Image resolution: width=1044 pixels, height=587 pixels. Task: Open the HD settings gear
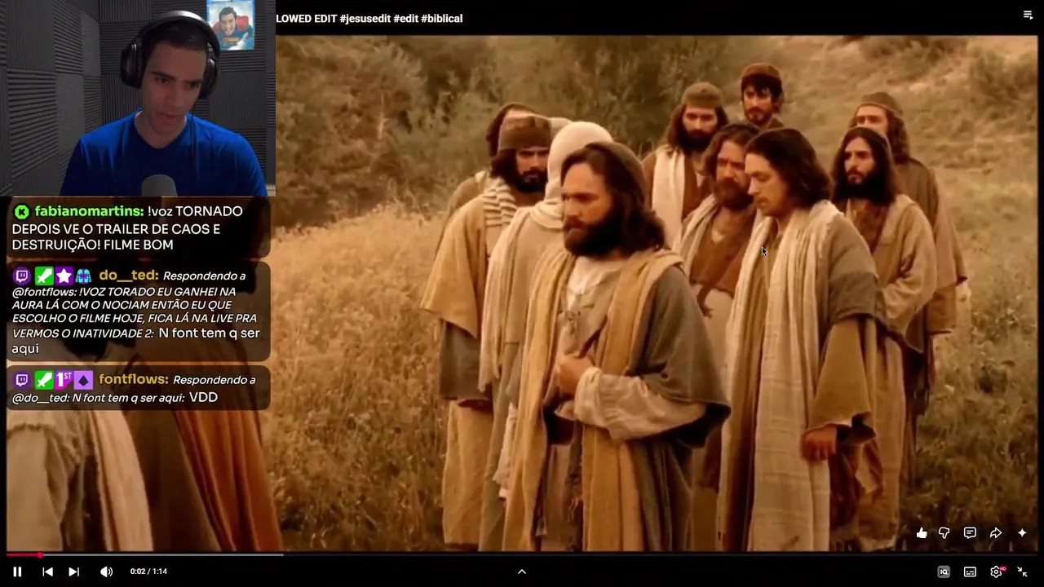997,572
